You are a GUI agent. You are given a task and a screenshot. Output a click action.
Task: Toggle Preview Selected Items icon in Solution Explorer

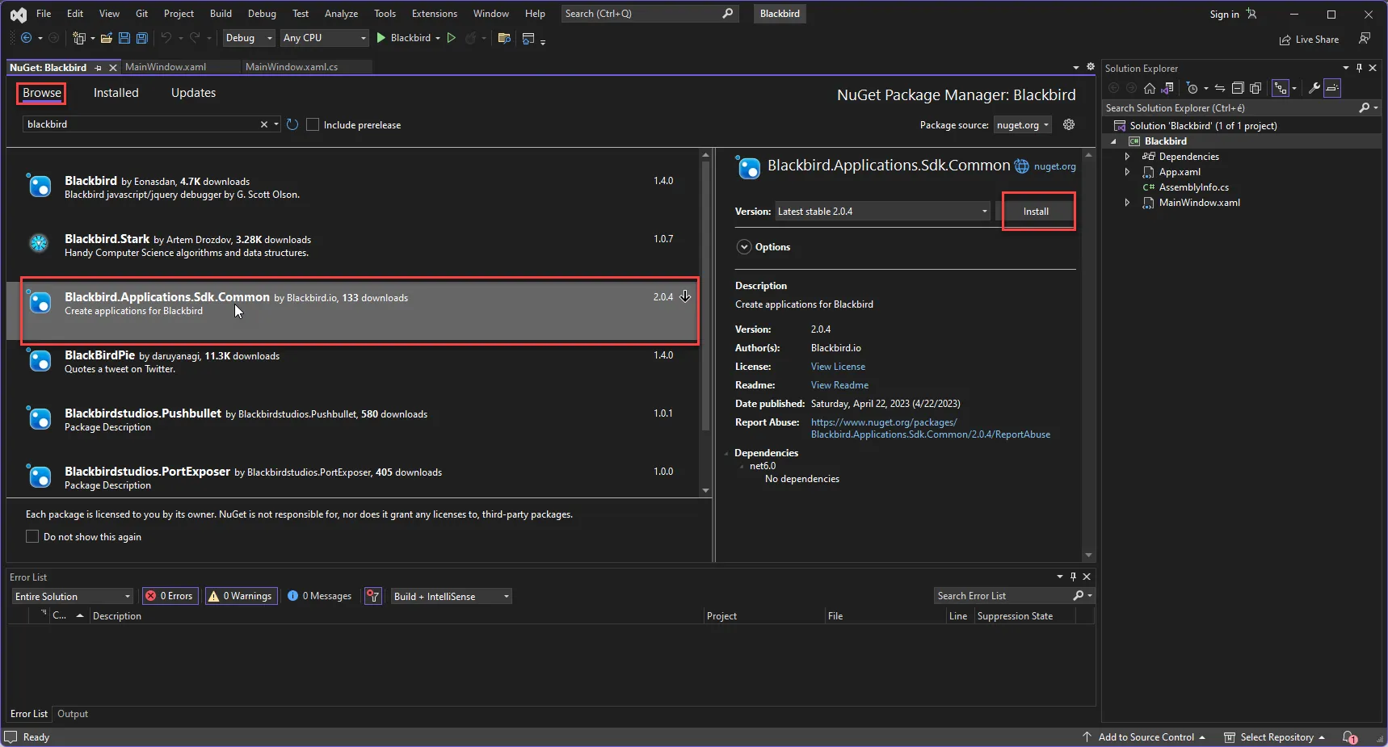click(1332, 88)
